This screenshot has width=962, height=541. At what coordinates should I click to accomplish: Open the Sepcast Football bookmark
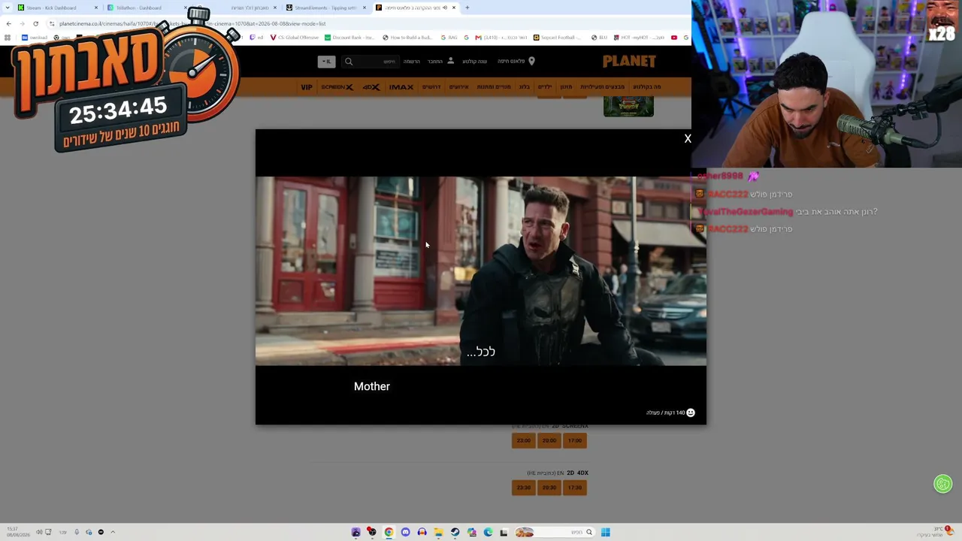558,38
